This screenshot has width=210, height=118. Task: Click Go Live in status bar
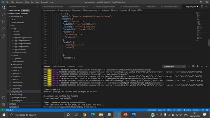click(187, 110)
